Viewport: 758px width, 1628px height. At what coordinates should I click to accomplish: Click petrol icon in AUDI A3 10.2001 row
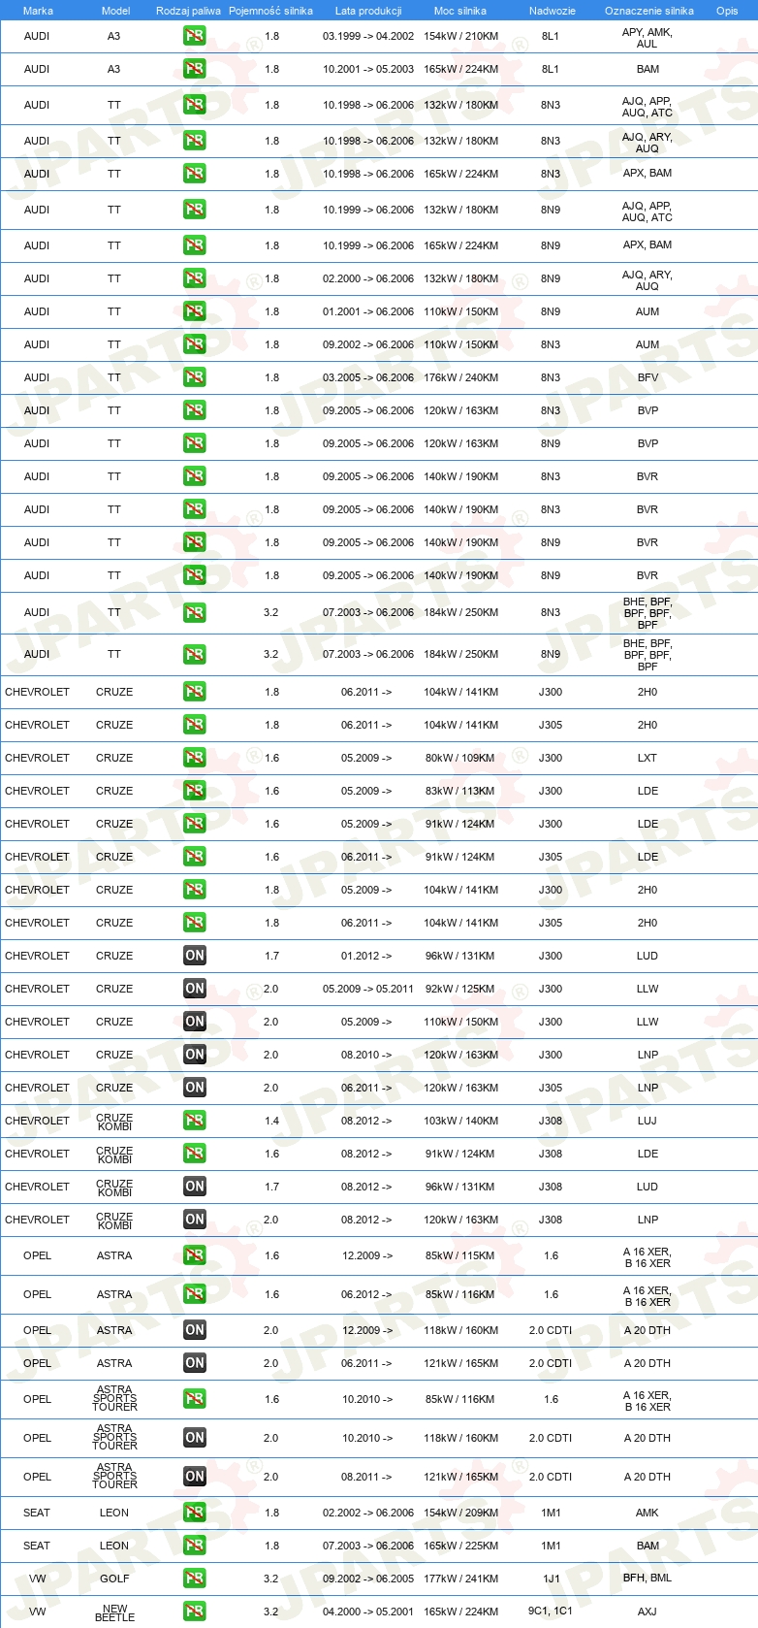[x=194, y=69]
